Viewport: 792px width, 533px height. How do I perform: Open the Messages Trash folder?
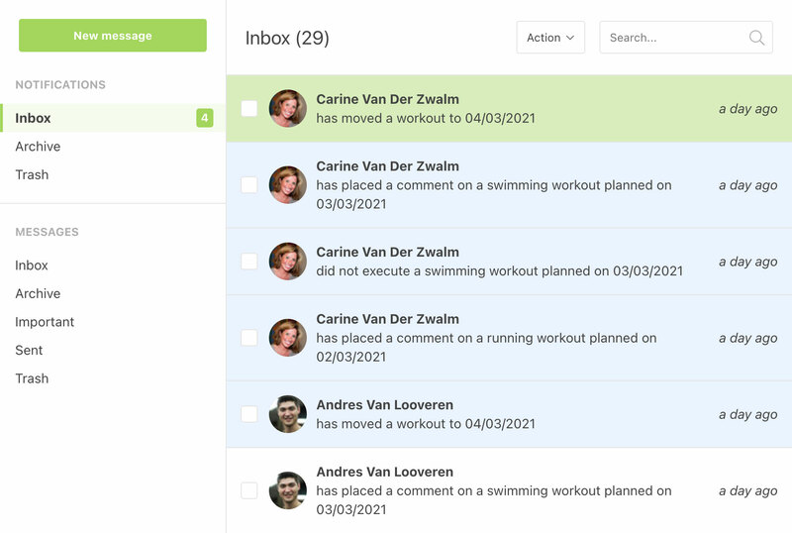pyautogui.click(x=32, y=378)
